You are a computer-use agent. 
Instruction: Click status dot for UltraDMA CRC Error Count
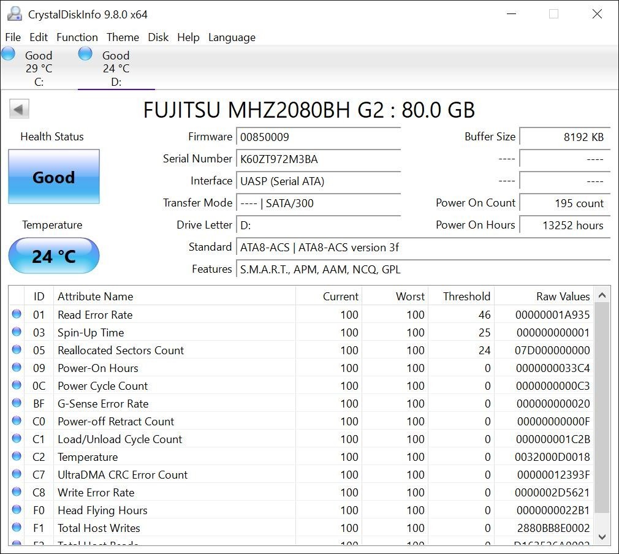click(x=17, y=474)
